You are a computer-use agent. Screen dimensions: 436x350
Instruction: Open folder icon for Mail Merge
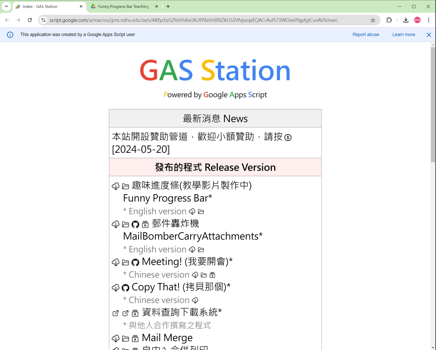(125, 339)
